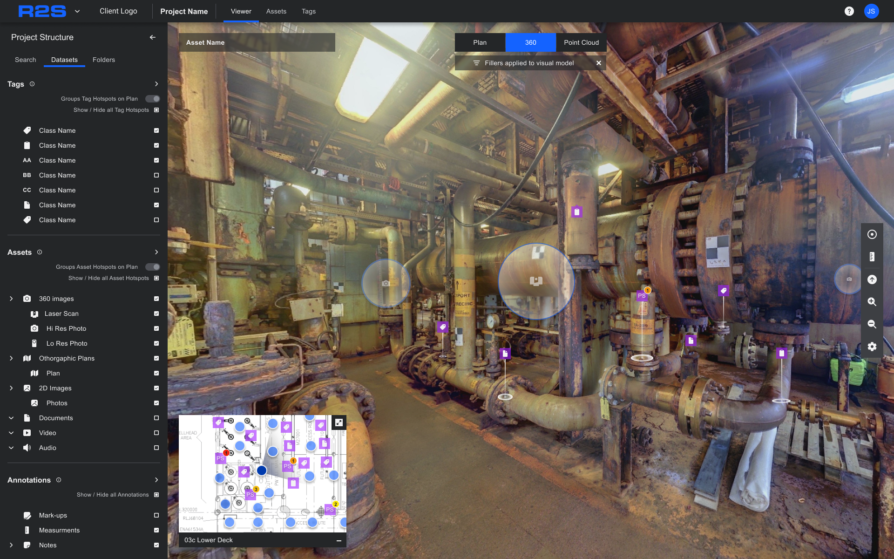This screenshot has width=894, height=559.
Task: Uncheck the Laser Scan checkbox
Action: pos(156,314)
